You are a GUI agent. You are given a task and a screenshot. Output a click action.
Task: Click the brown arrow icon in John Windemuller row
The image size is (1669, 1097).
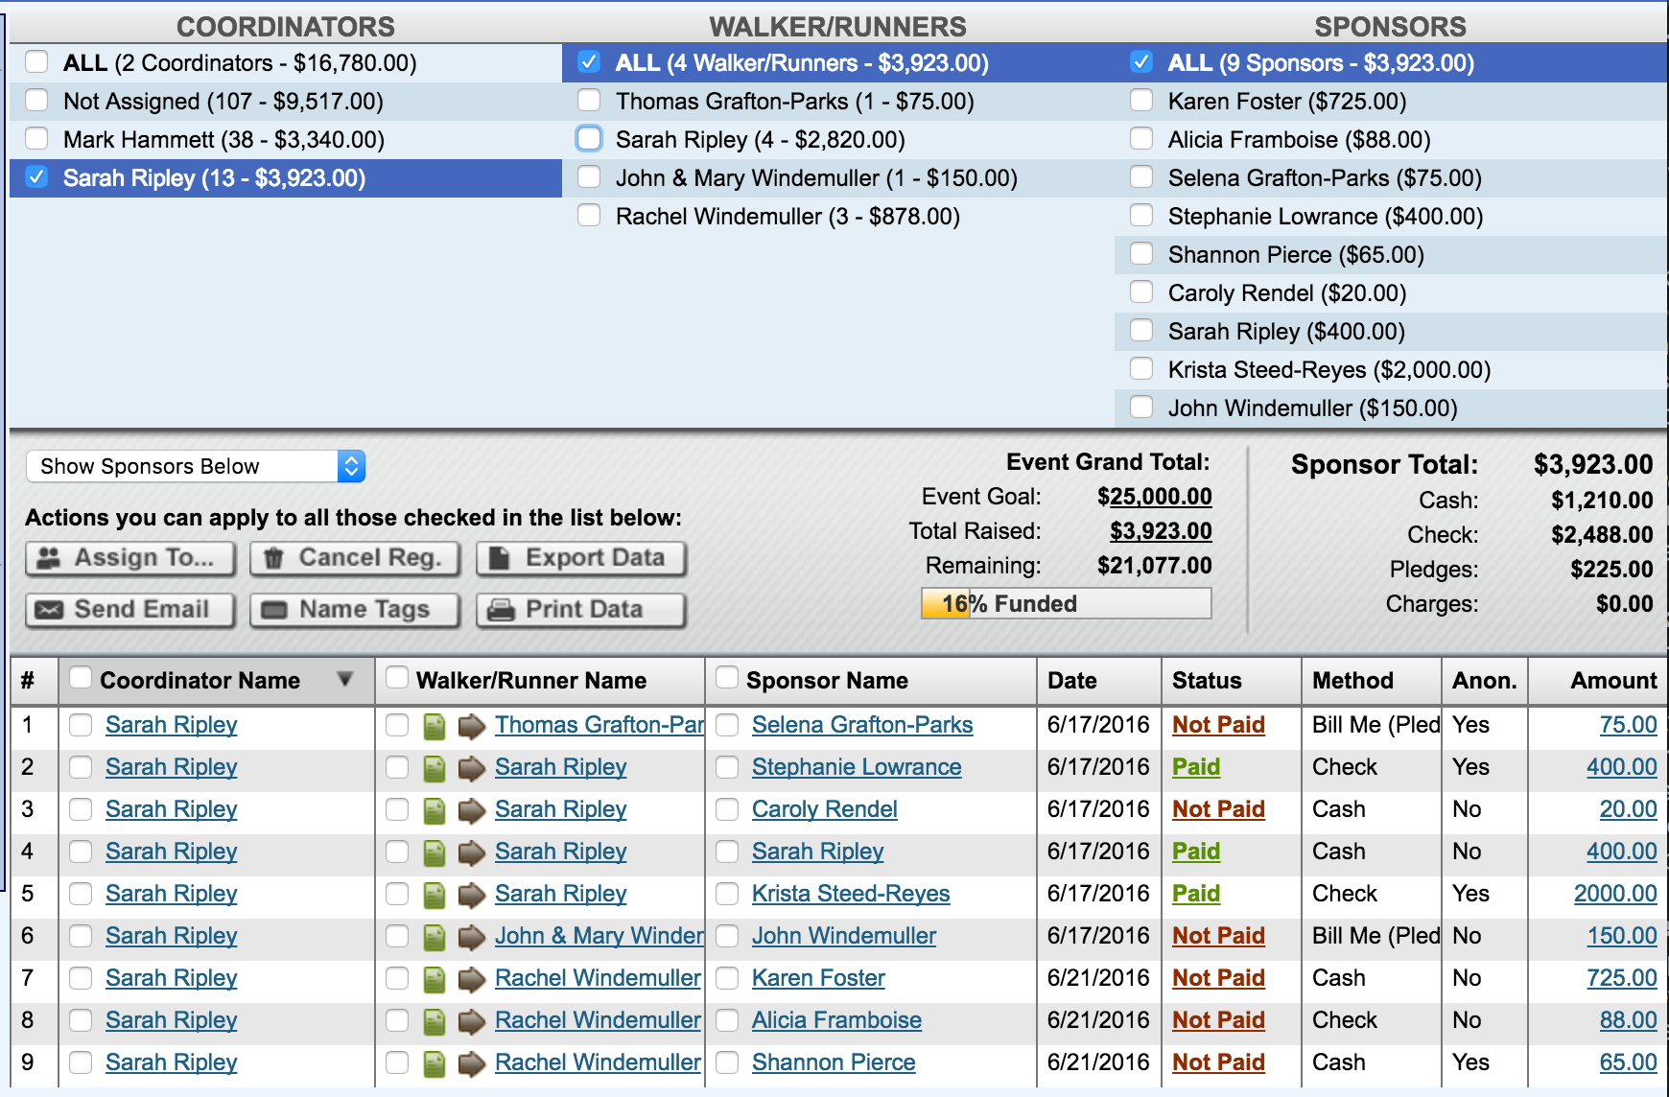pyautogui.click(x=471, y=938)
